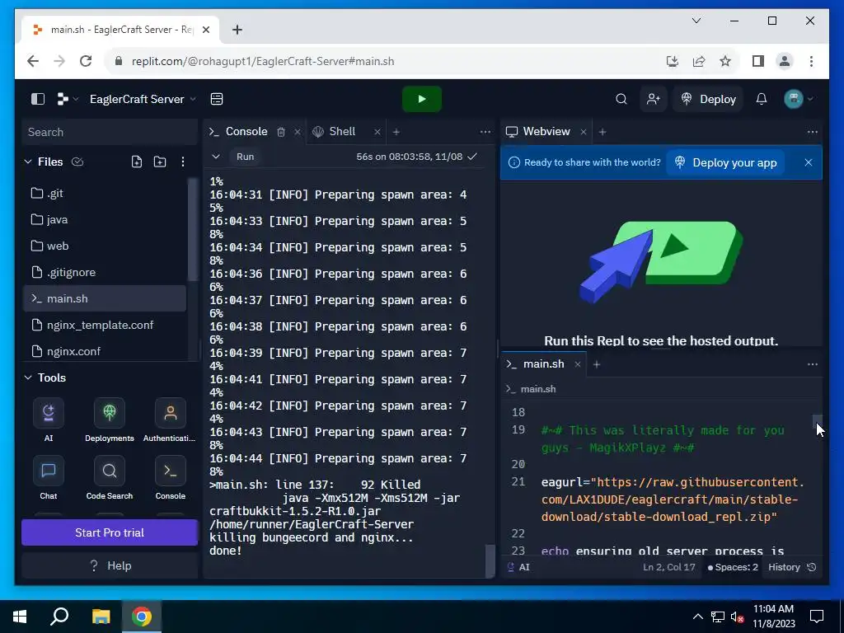
Task: Open Windows taskbar search
Action: pos(59,617)
